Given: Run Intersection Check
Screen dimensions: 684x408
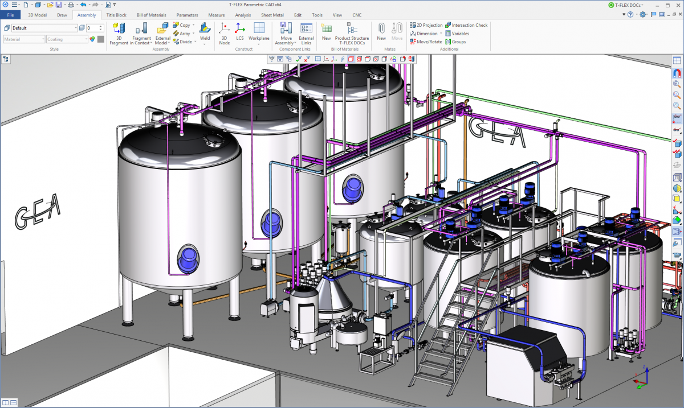Looking at the screenshot, I should click(466, 25).
